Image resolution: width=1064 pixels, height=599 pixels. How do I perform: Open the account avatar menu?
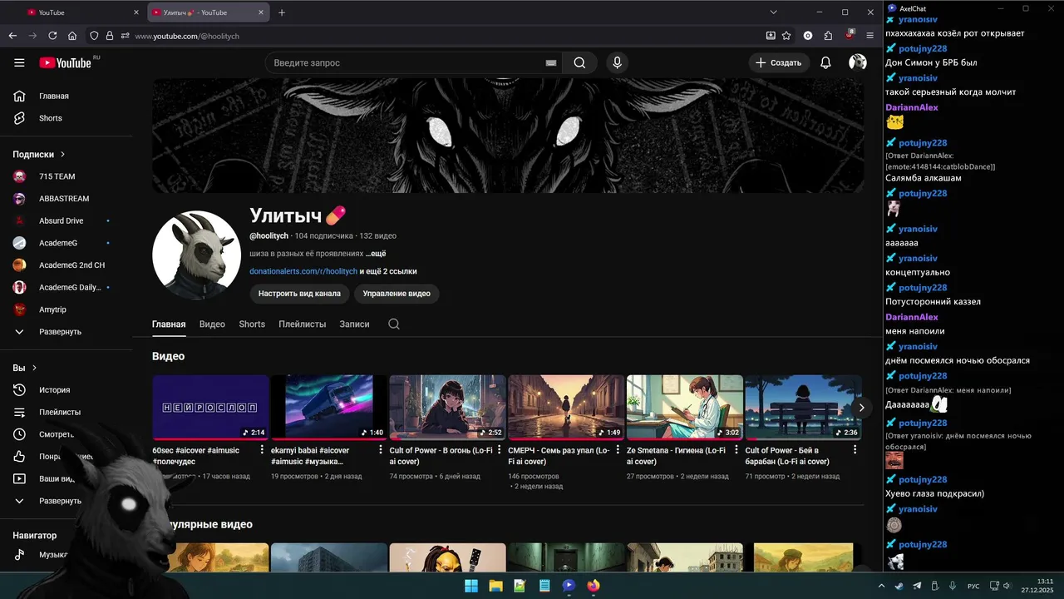(857, 62)
